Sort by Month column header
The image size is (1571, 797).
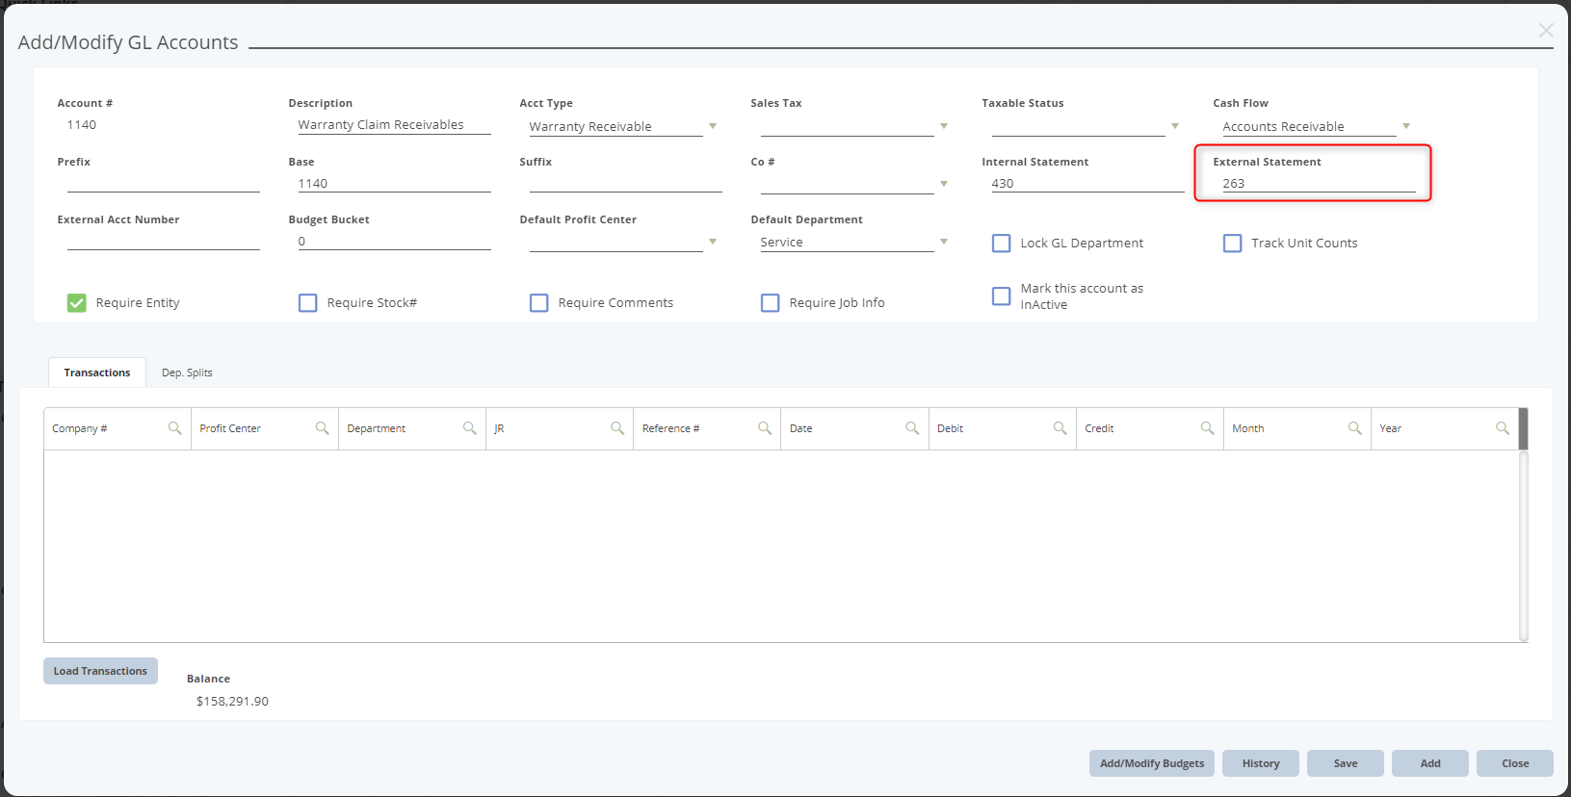pos(1247,428)
